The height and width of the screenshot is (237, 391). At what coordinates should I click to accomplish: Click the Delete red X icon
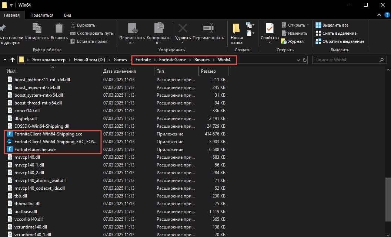(x=183, y=28)
